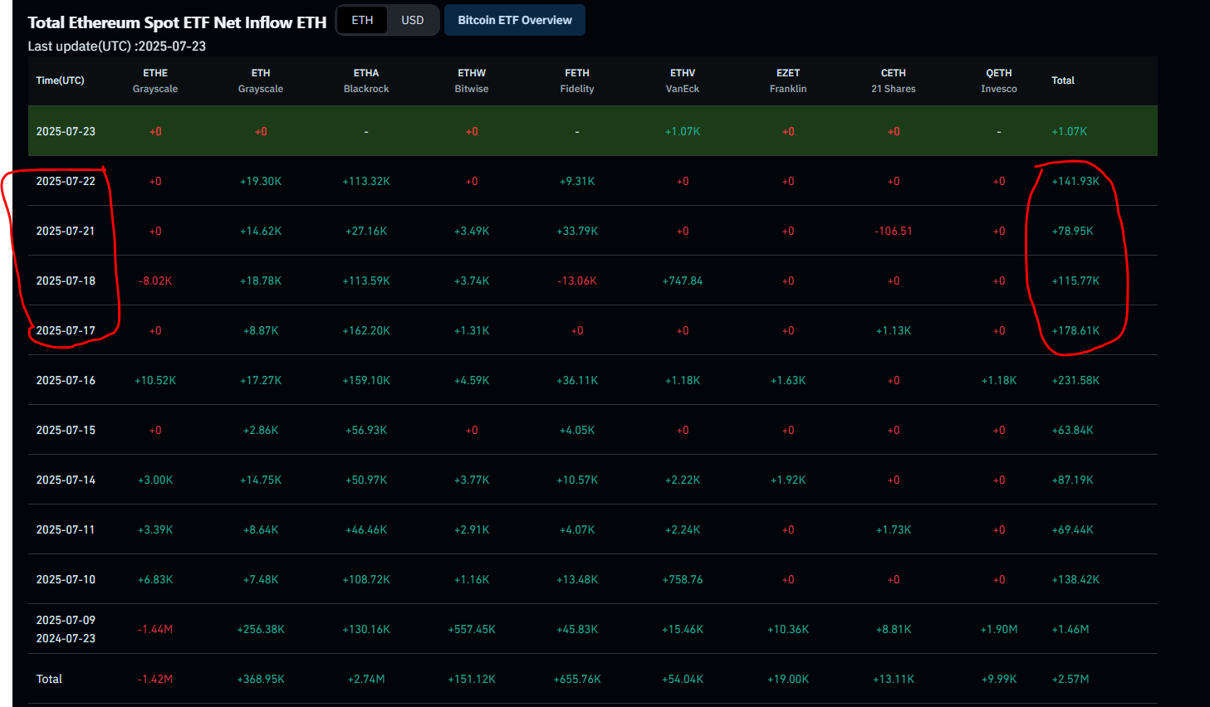Click the +178.61K total value
Screen dimensions: 1210x707
point(1075,330)
